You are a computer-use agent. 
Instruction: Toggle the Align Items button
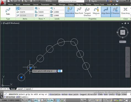click(106, 12)
